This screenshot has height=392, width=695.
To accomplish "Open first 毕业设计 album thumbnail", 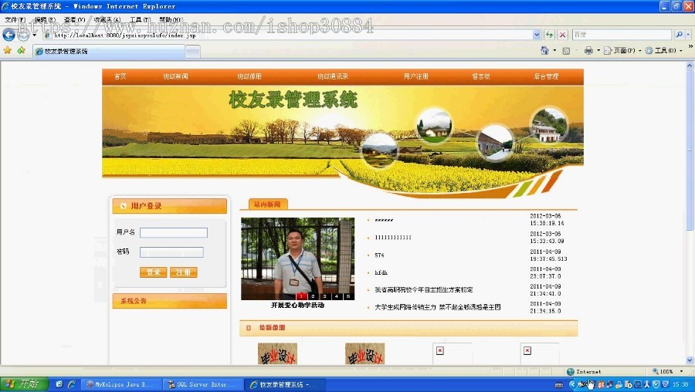I will pyautogui.click(x=277, y=353).
